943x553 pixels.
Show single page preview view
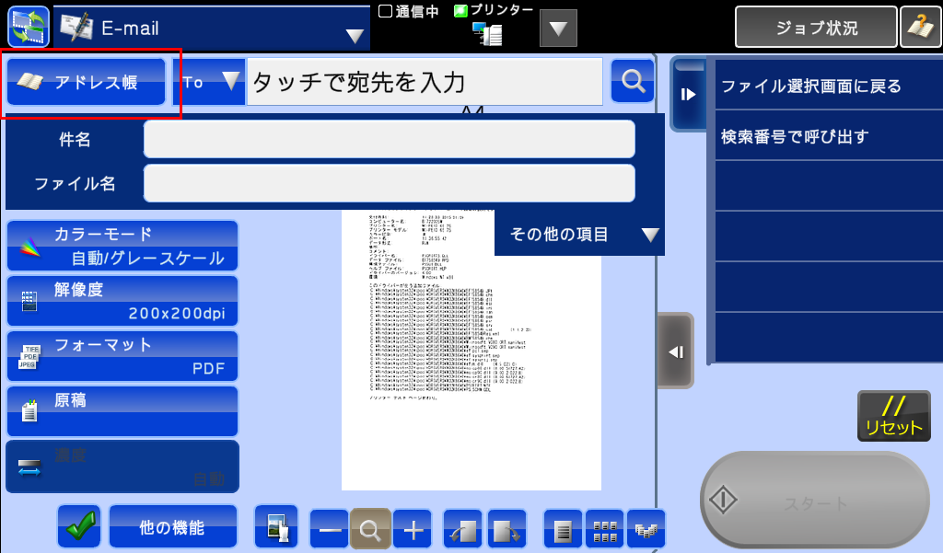tap(563, 529)
